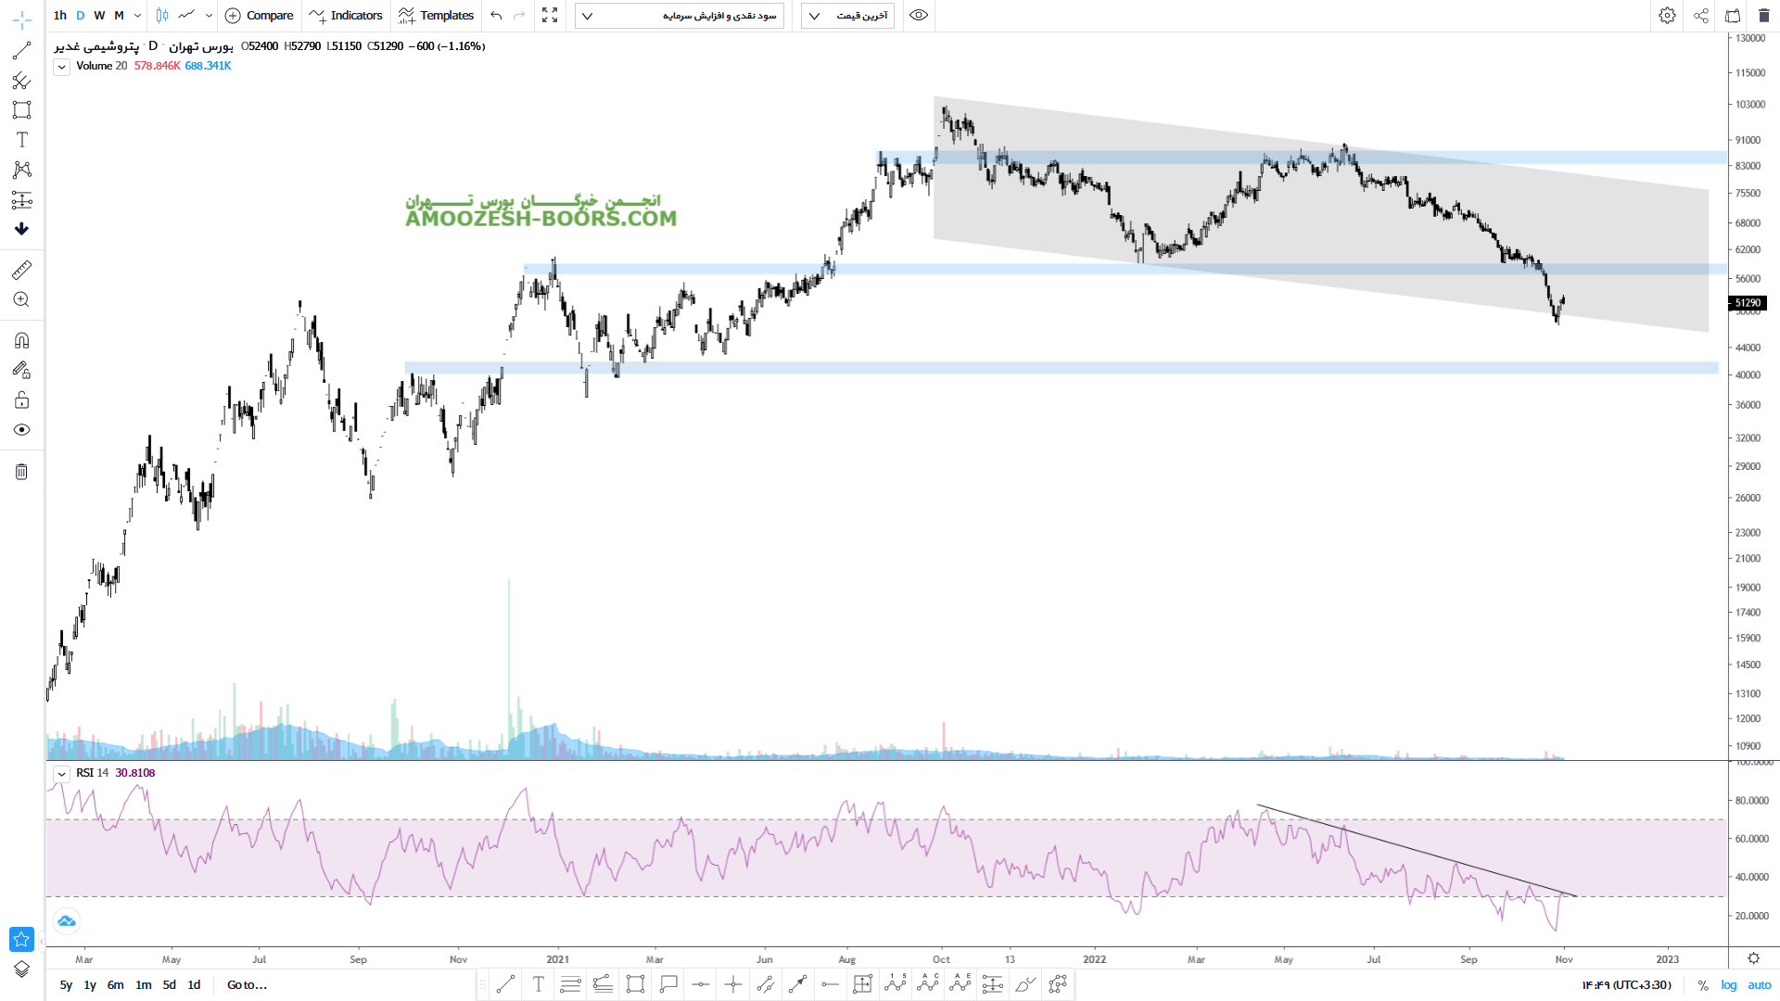This screenshot has width=1780, height=1001.
Task: Click the Compare button
Action: coord(260,16)
